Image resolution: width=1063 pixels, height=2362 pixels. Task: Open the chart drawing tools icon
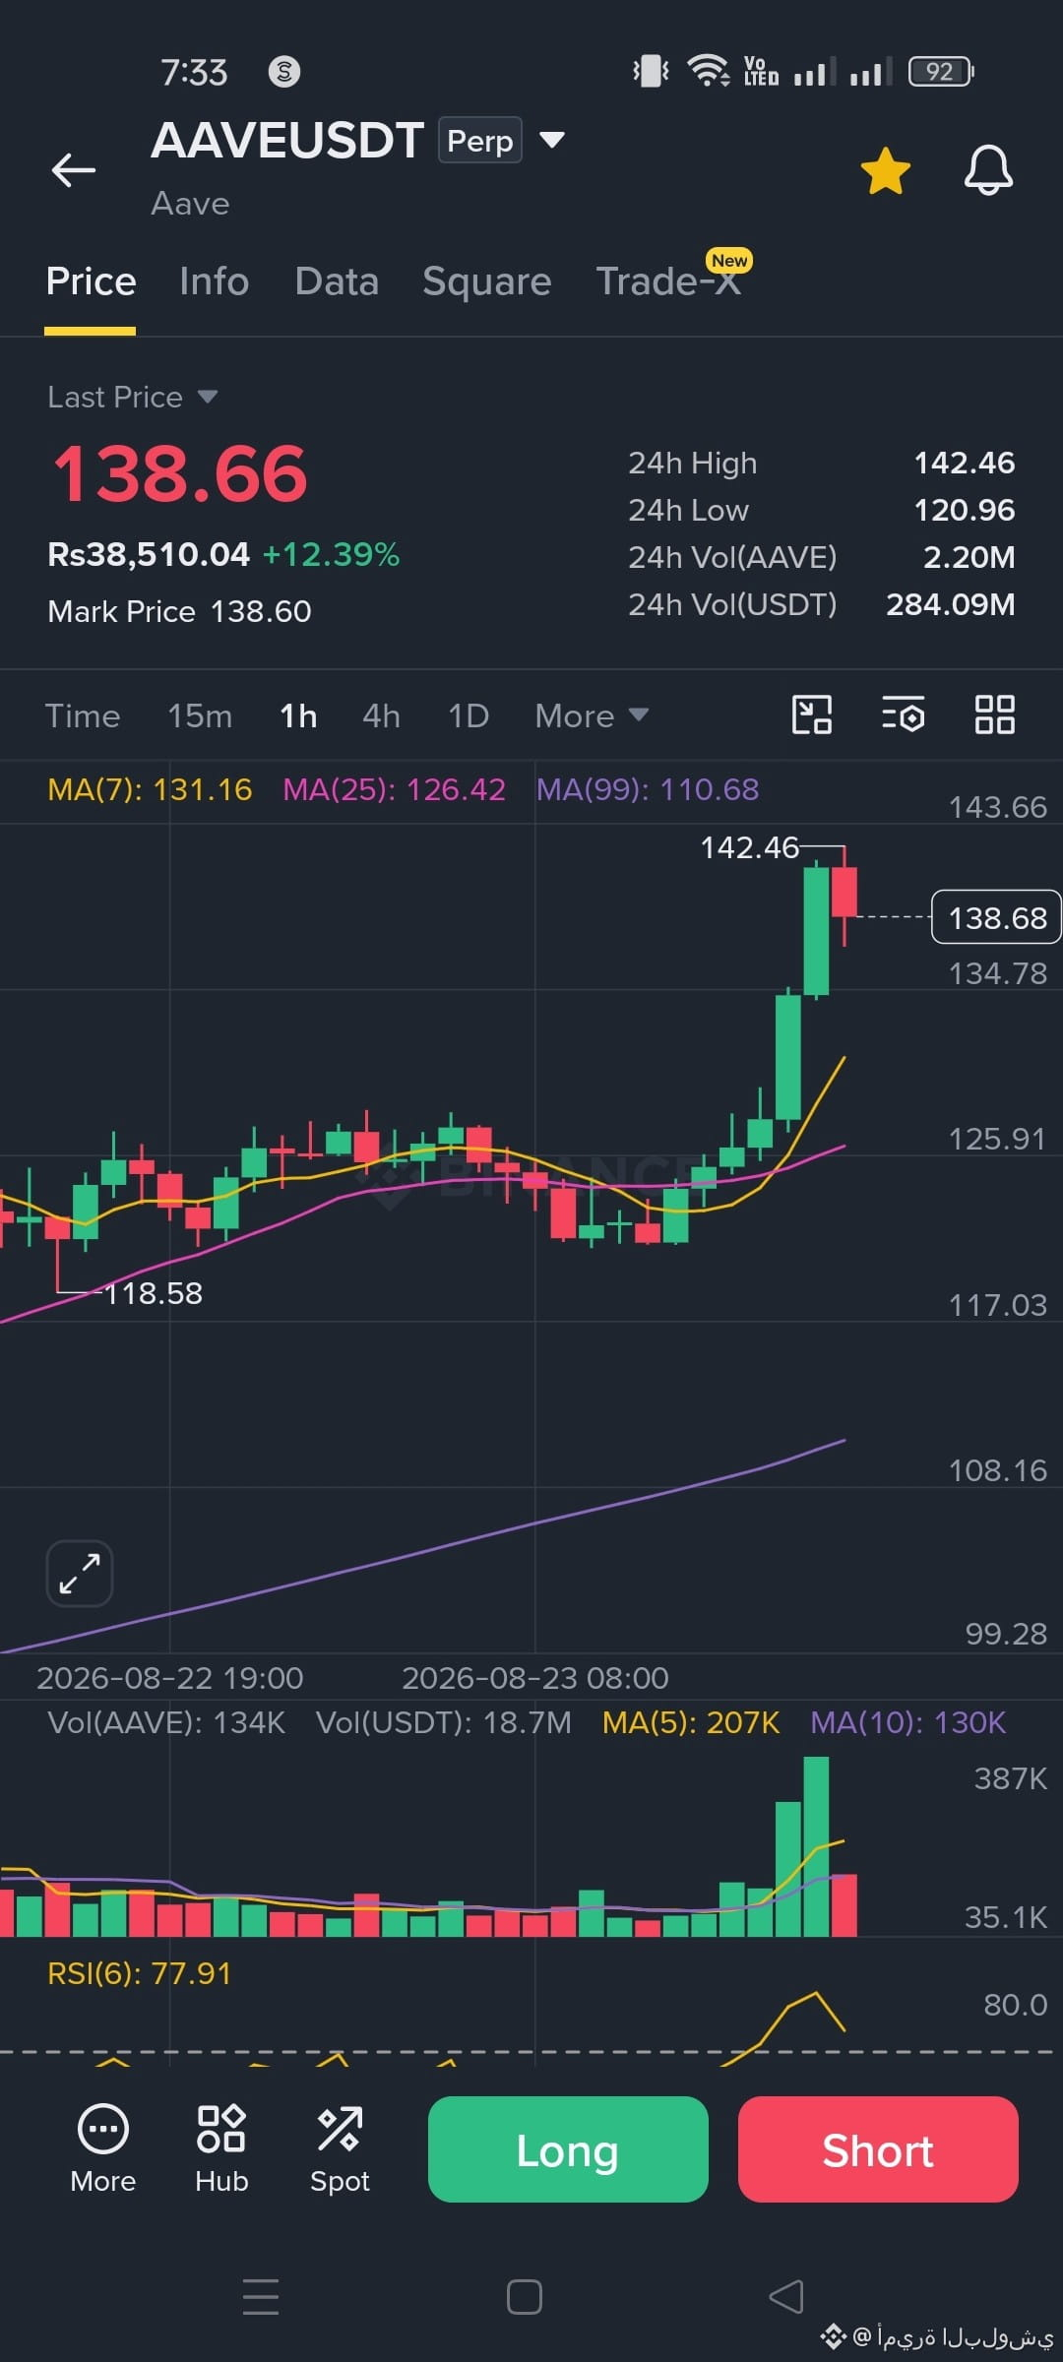coord(812,715)
